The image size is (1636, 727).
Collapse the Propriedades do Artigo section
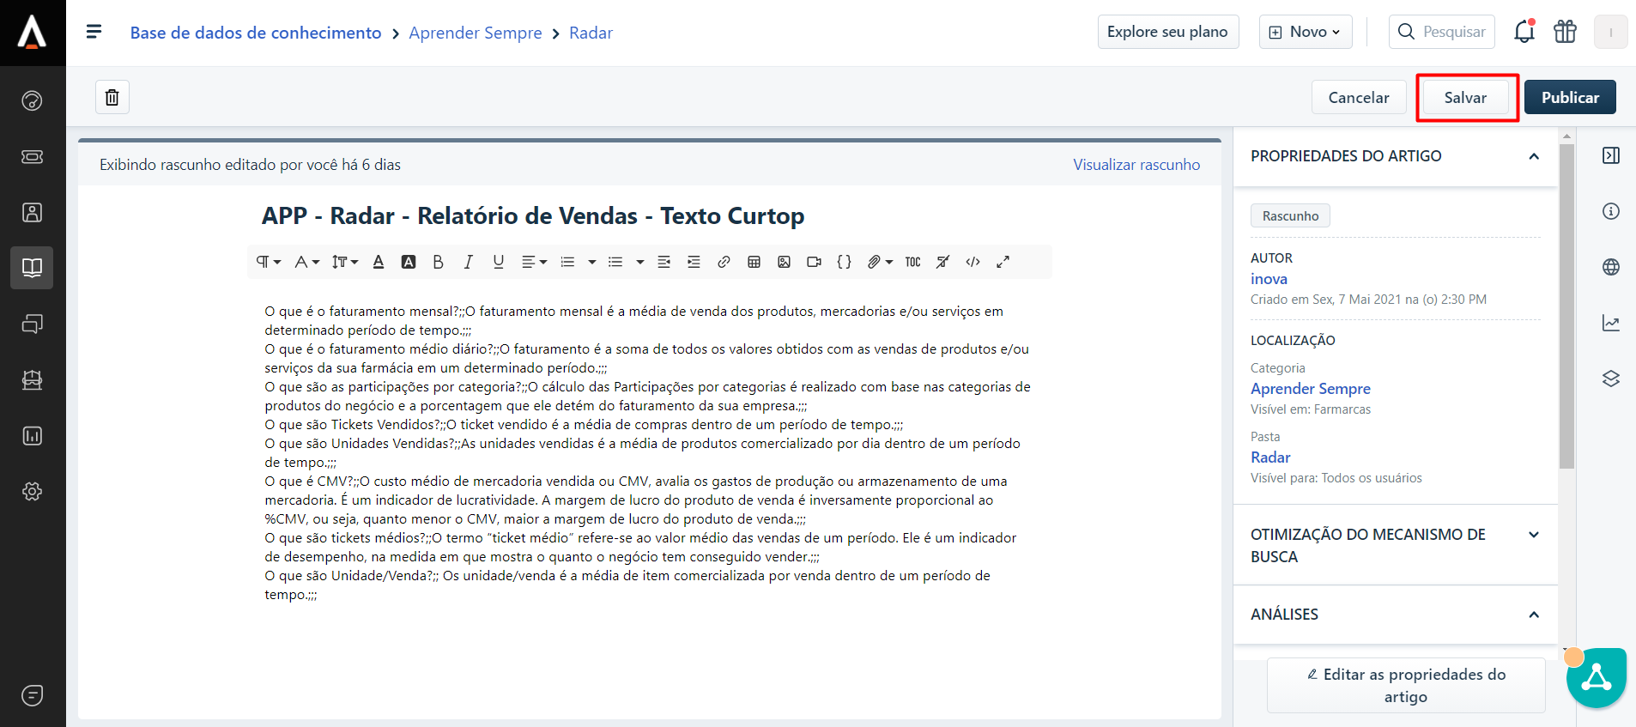coord(1533,156)
